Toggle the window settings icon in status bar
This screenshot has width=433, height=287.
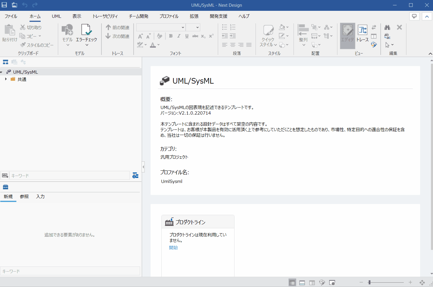point(332,283)
